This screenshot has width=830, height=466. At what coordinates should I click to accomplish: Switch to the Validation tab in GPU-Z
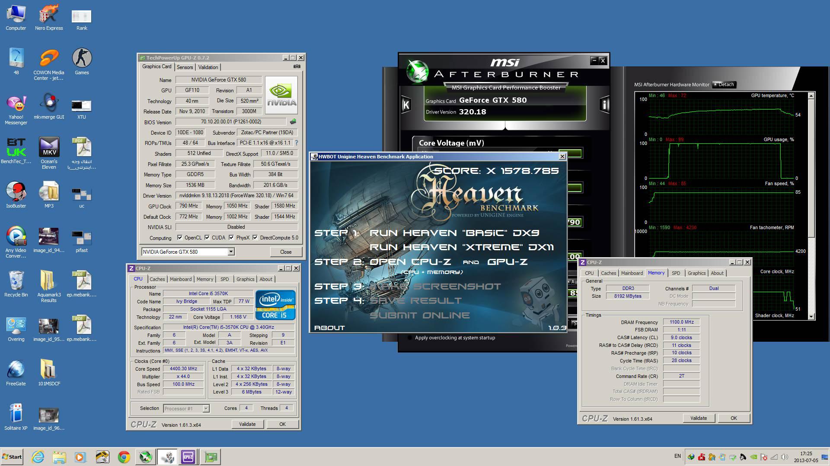pyautogui.click(x=208, y=67)
